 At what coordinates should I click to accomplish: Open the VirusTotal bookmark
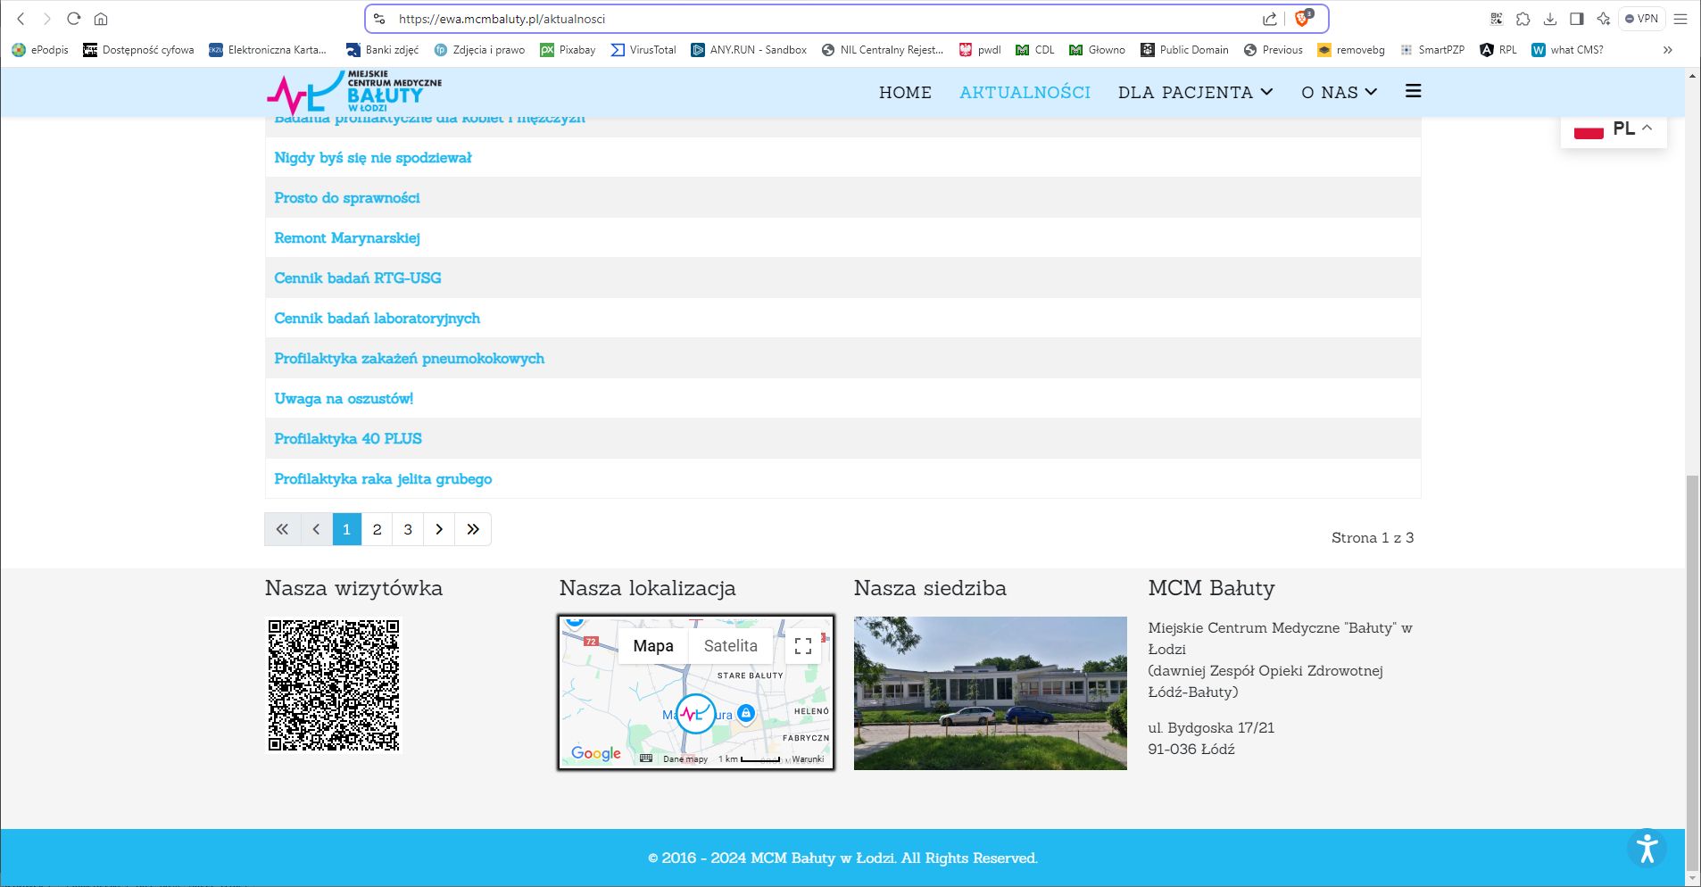pos(643,50)
